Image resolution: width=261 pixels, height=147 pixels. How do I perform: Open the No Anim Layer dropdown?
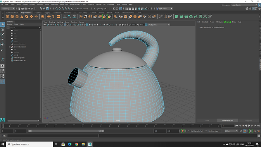(x=214, y=131)
